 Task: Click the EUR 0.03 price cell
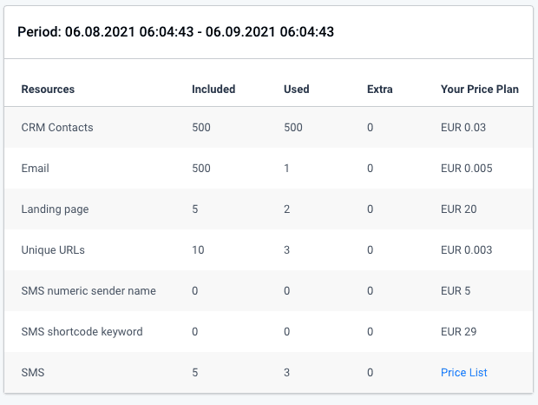[463, 128]
